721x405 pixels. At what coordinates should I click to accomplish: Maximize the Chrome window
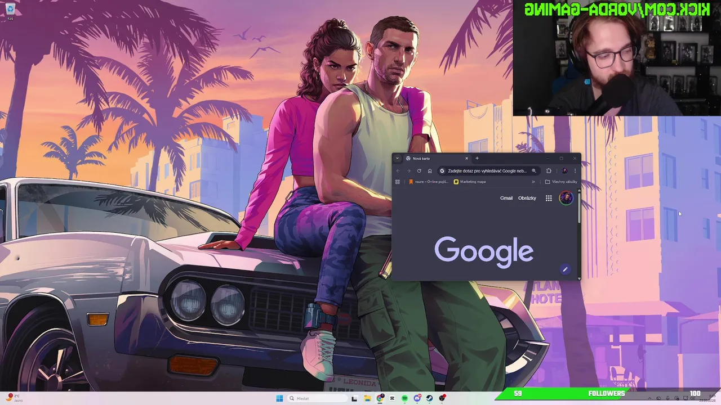click(x=561, y=158)
